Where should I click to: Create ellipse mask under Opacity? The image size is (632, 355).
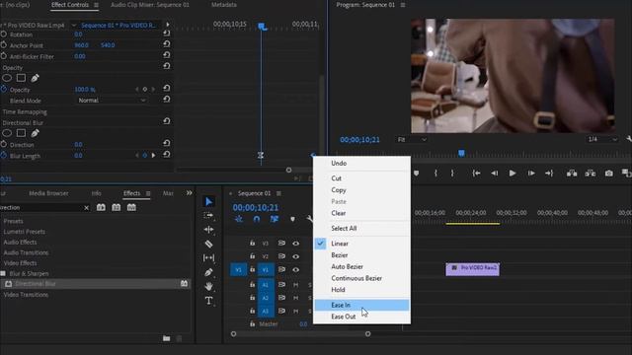point(7,78)
